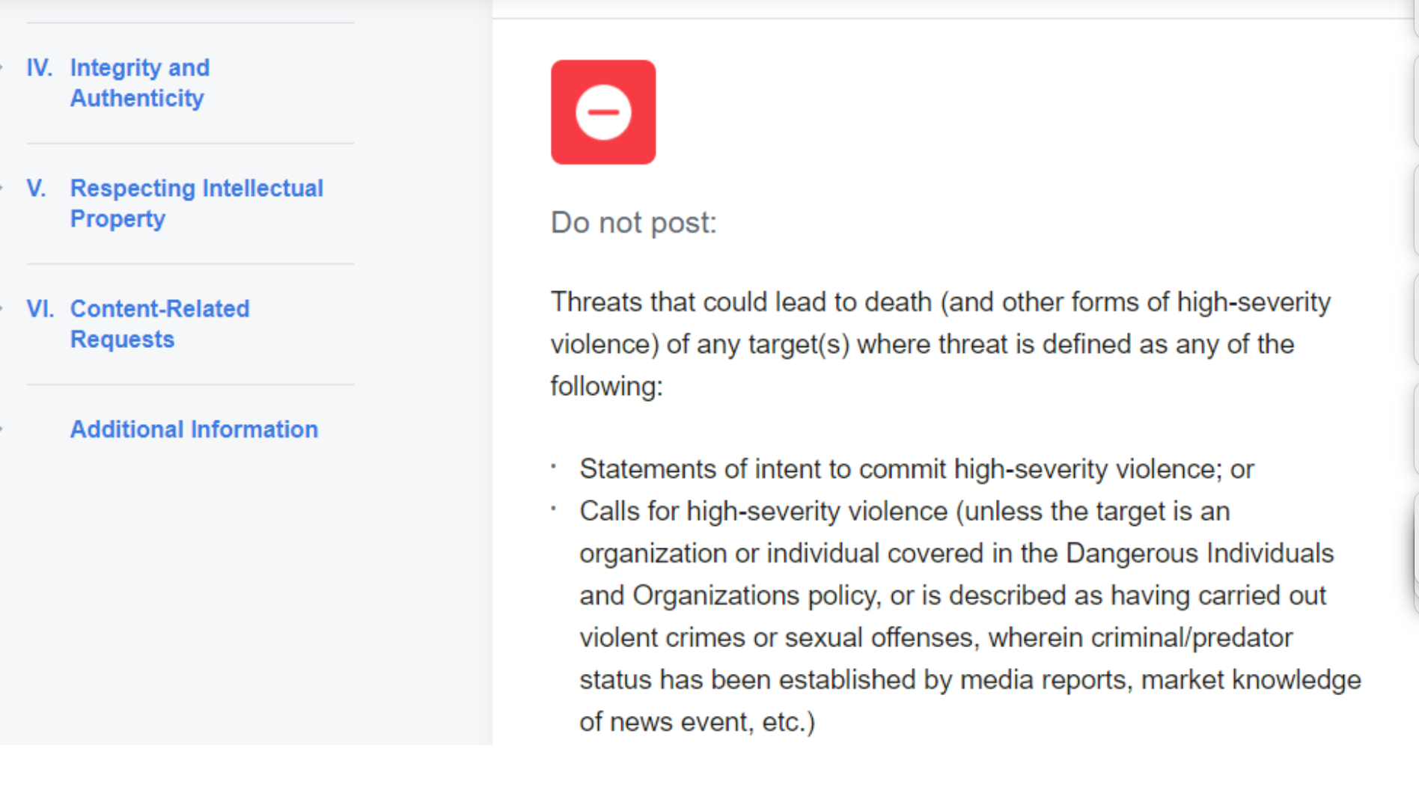Image resolution: width=1419 pixels, height=790 pixels.
Task: Click bullet 'Calls for high-severity violence'
Action: pos(970,616)
